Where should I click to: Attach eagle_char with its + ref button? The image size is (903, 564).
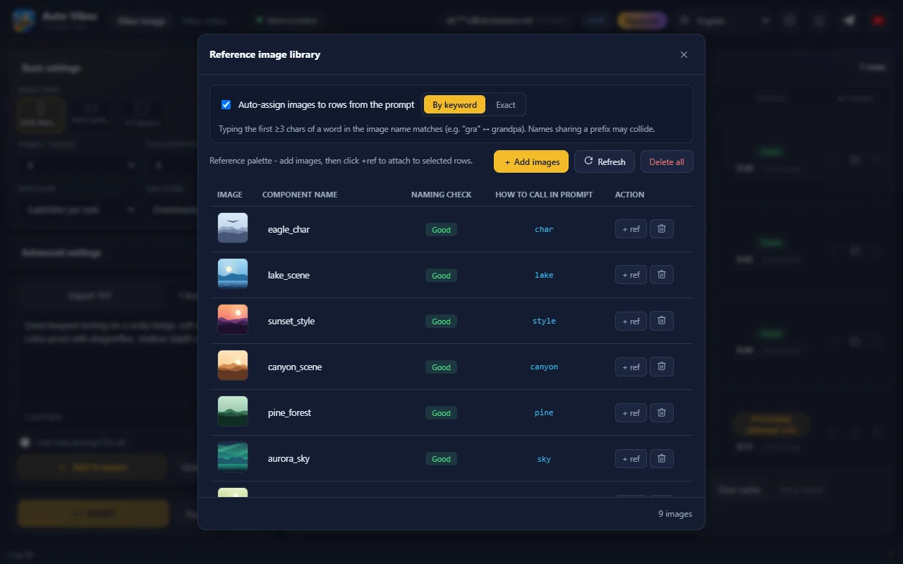(x=631, y=229)
